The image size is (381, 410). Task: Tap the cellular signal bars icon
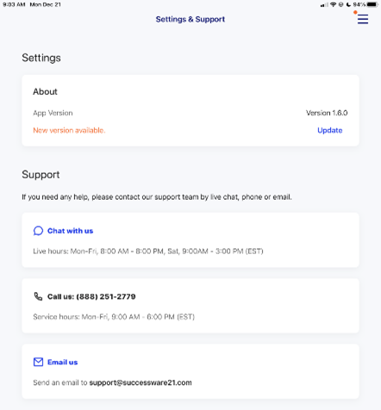pyautogui.click(x=324, y=5)
